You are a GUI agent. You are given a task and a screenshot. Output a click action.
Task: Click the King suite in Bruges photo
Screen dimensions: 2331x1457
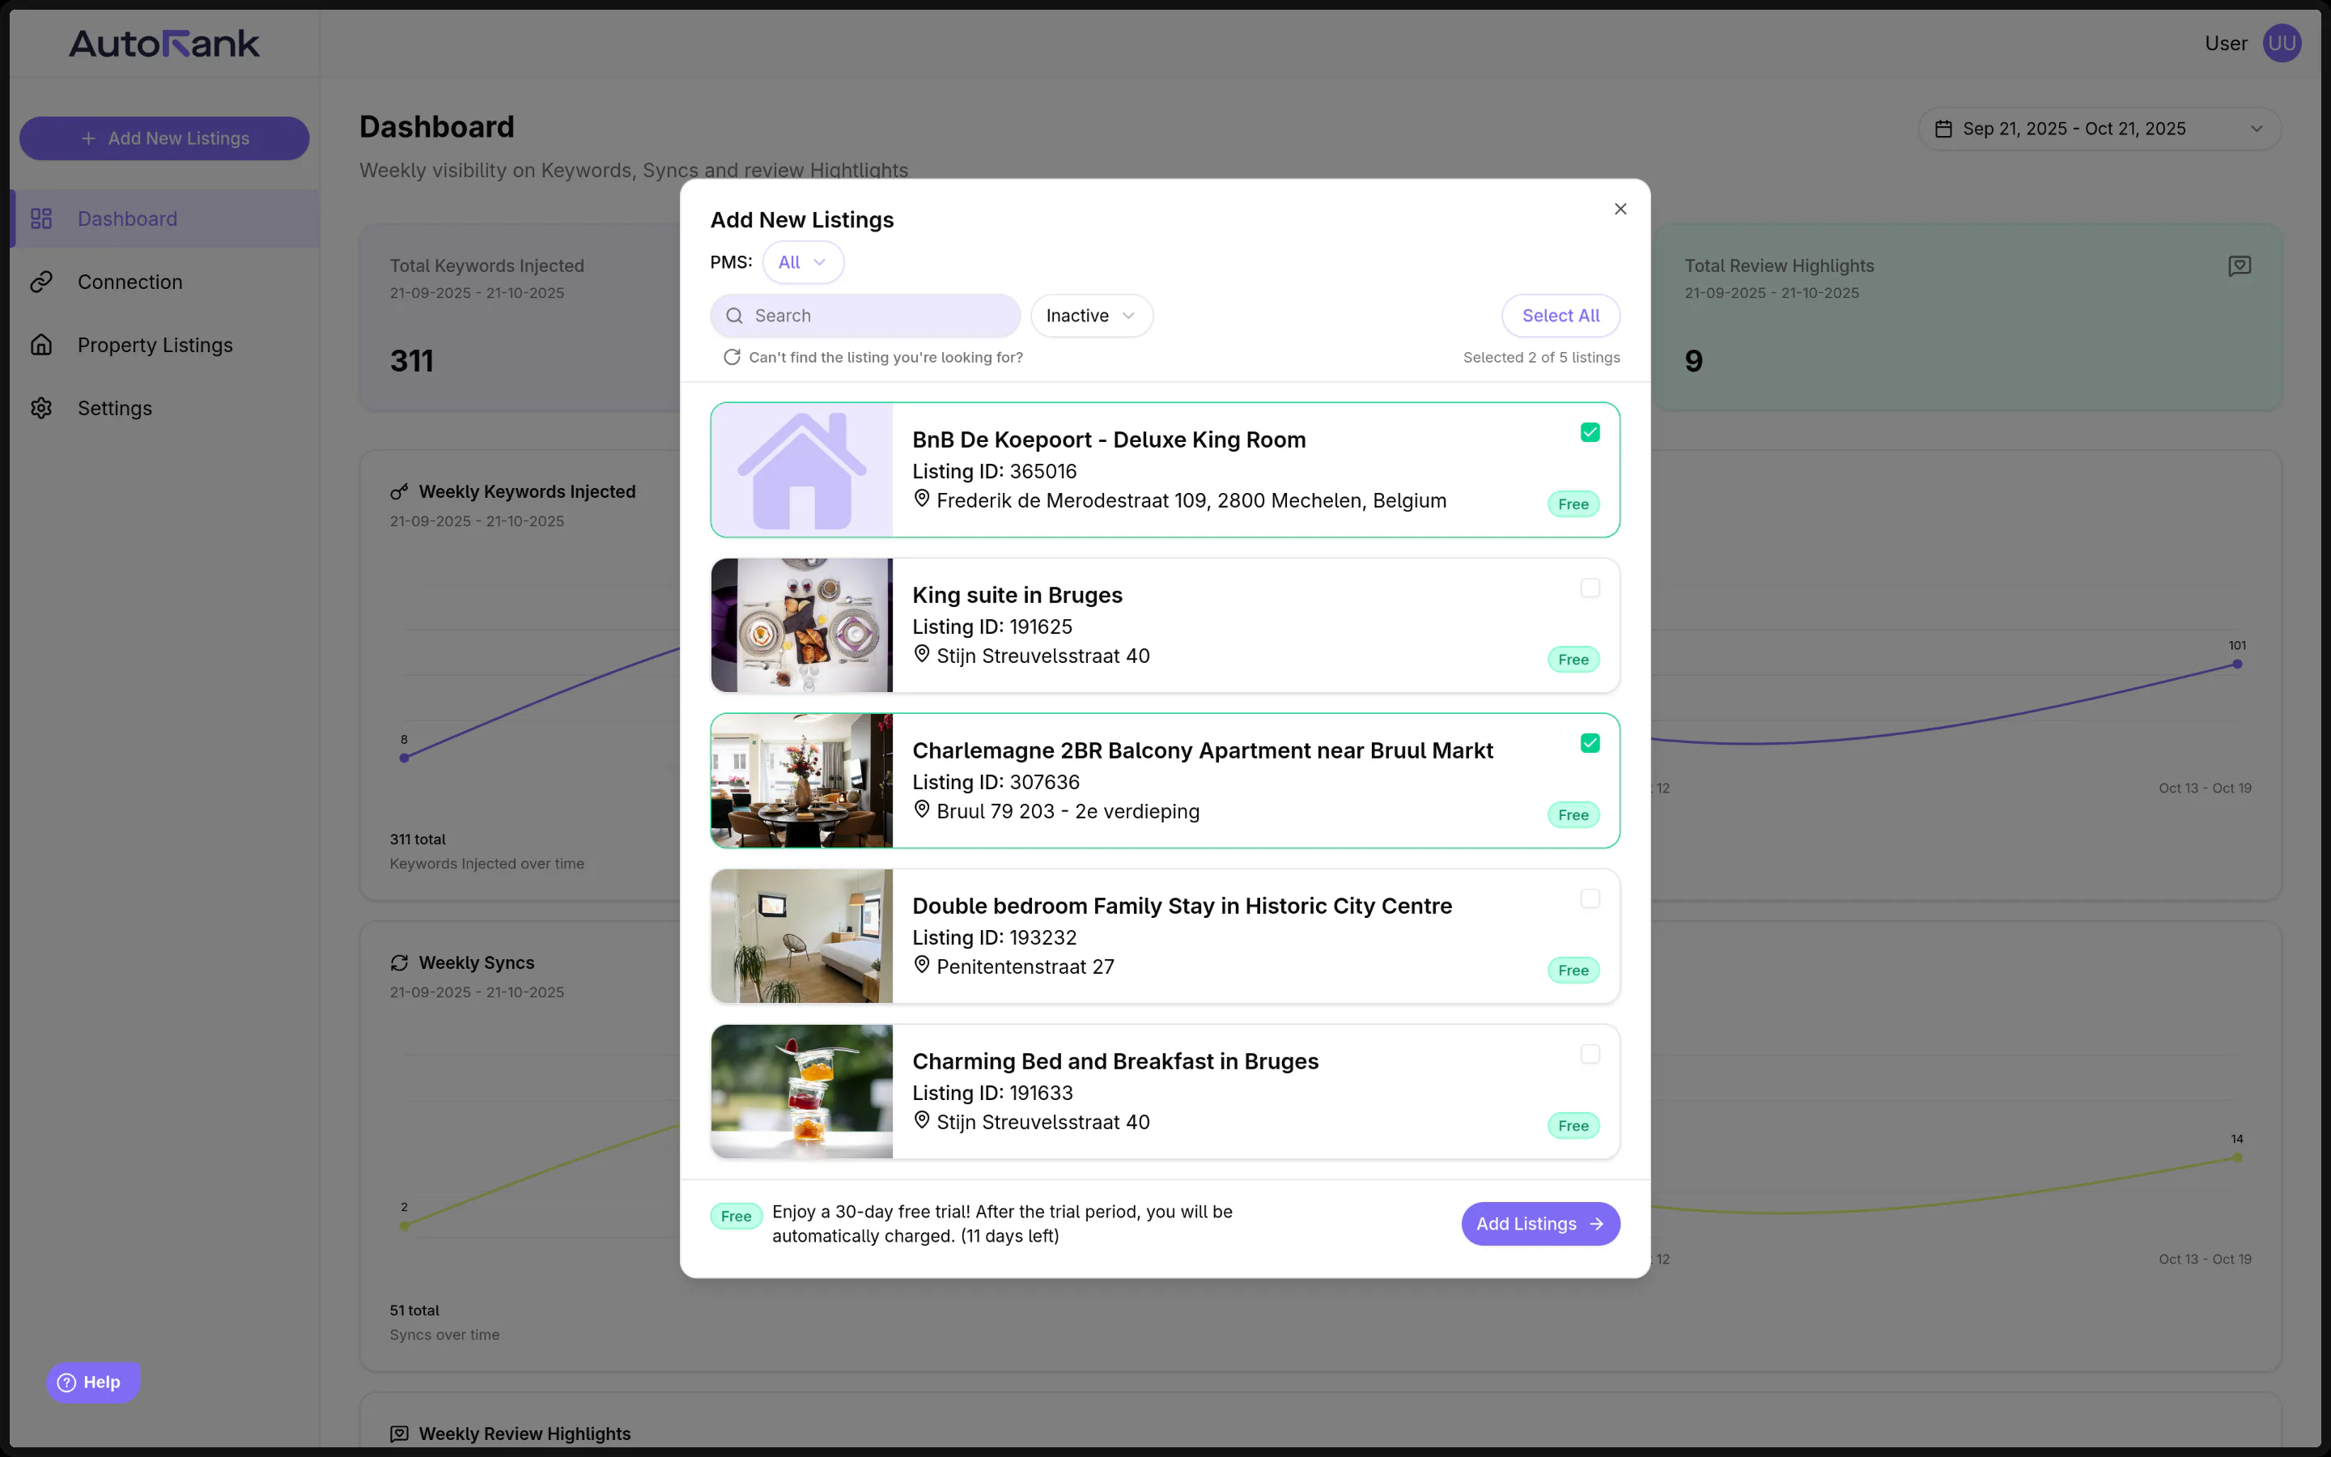pos(802,626)
